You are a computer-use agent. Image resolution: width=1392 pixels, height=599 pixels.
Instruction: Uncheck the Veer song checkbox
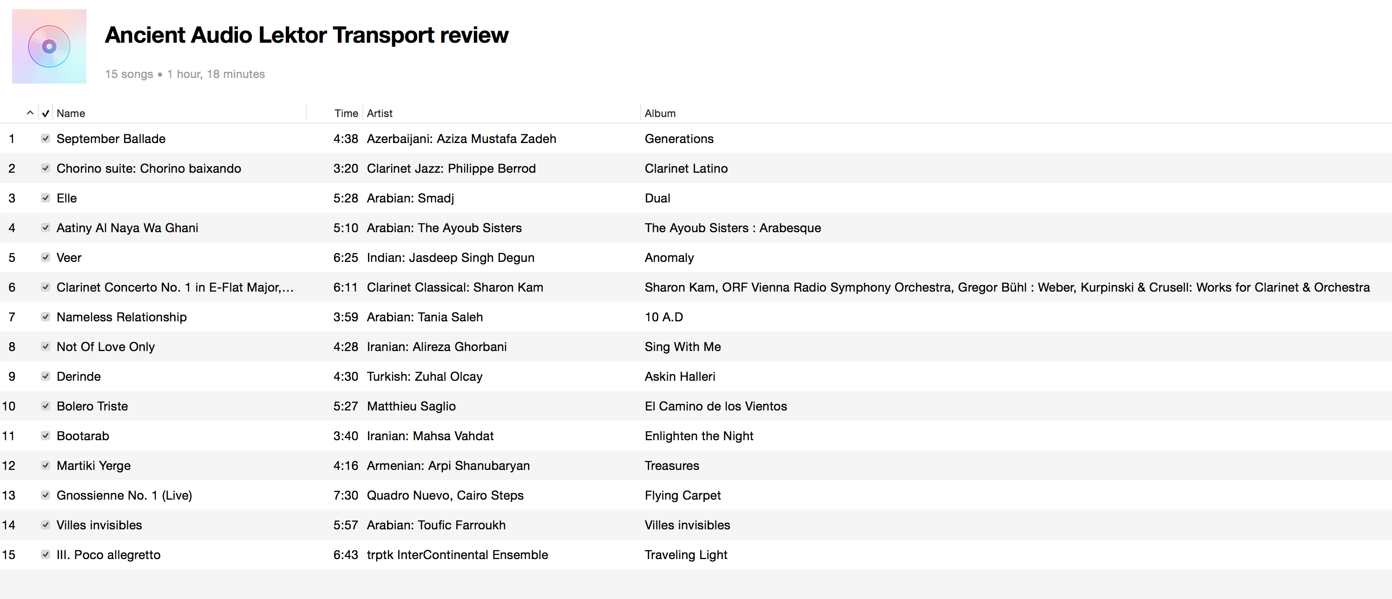46,257
